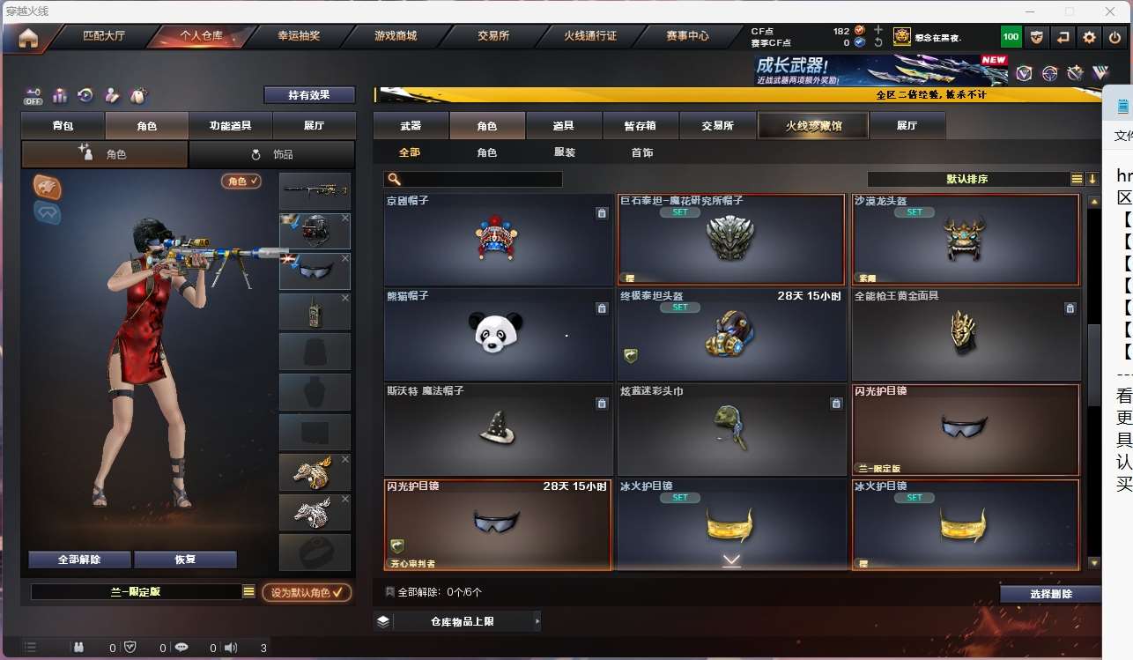Open the chat bubble icon in status bar
This screenshot has height=660, width=1133.
(x=181, y=647)
